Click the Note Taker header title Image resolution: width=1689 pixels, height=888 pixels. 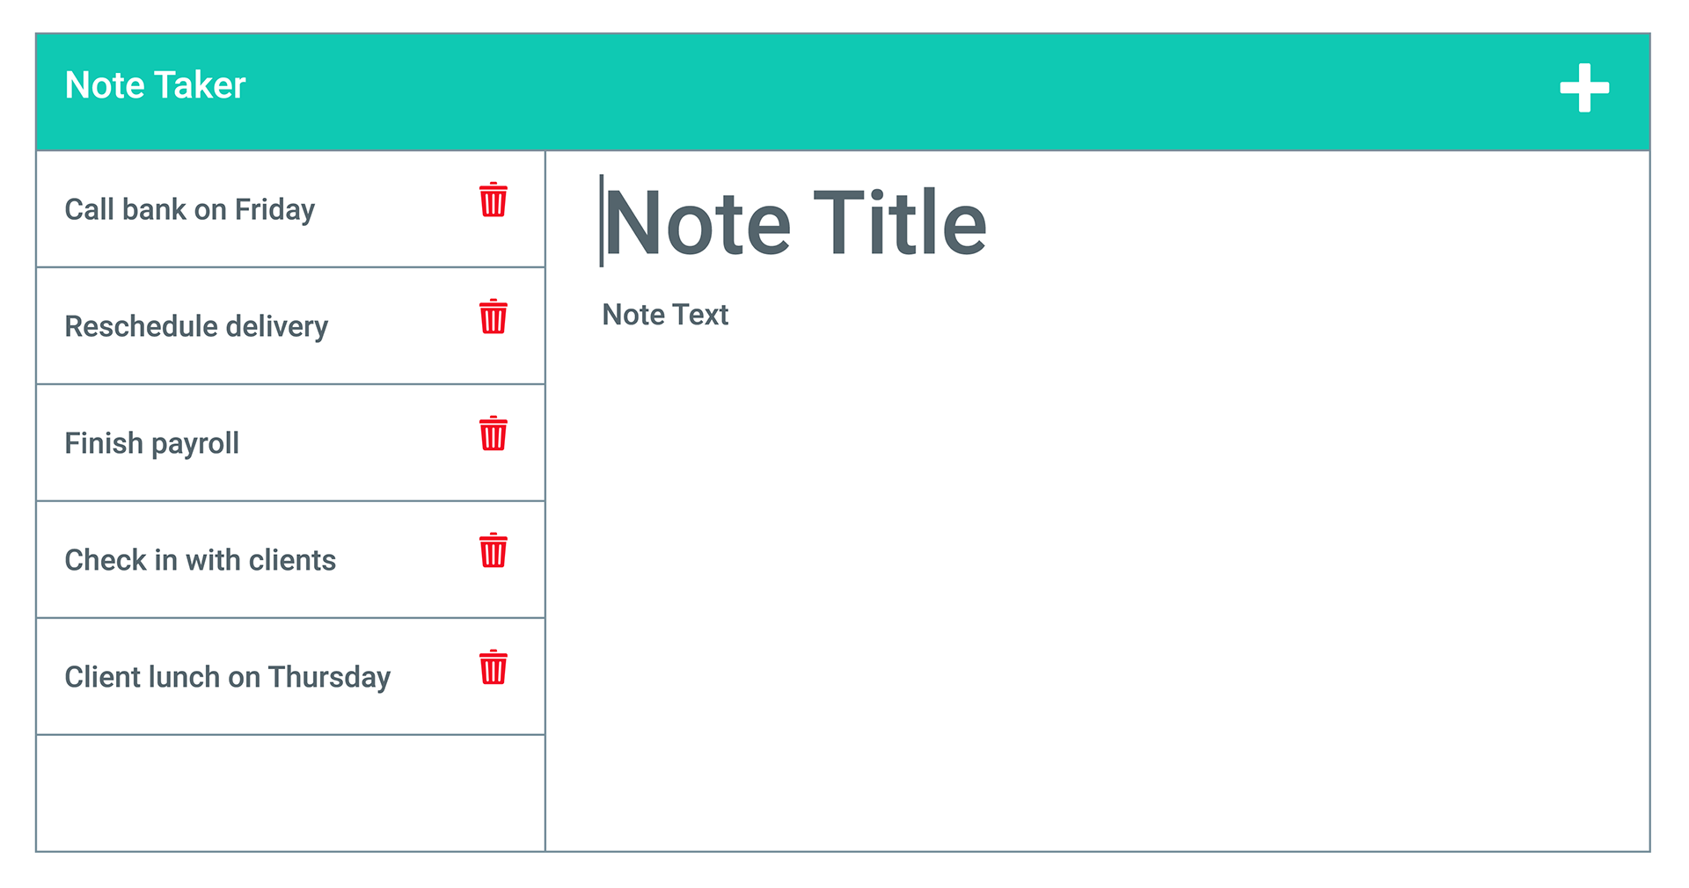(155, 84)
